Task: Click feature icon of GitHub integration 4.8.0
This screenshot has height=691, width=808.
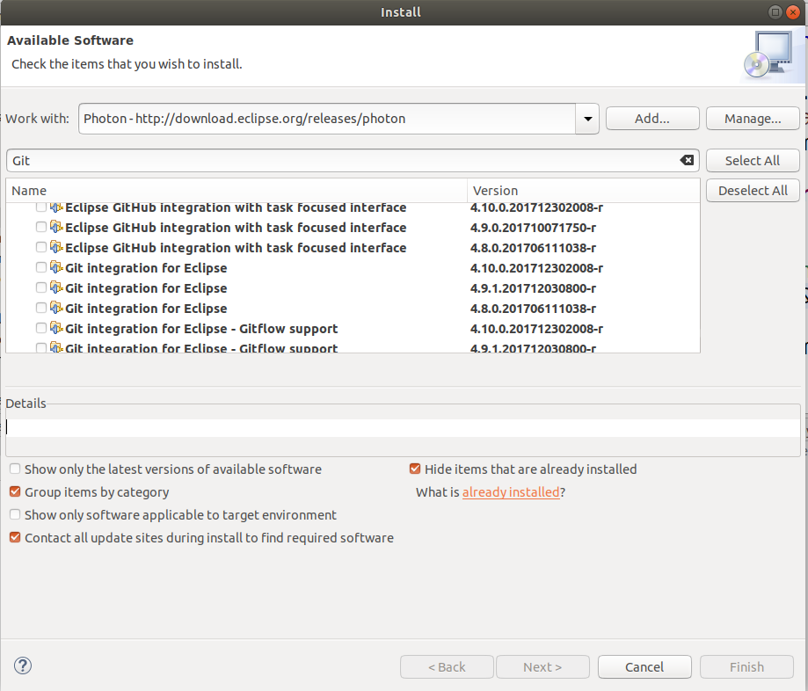Action: pyautogui.click(x=56, y=247)
